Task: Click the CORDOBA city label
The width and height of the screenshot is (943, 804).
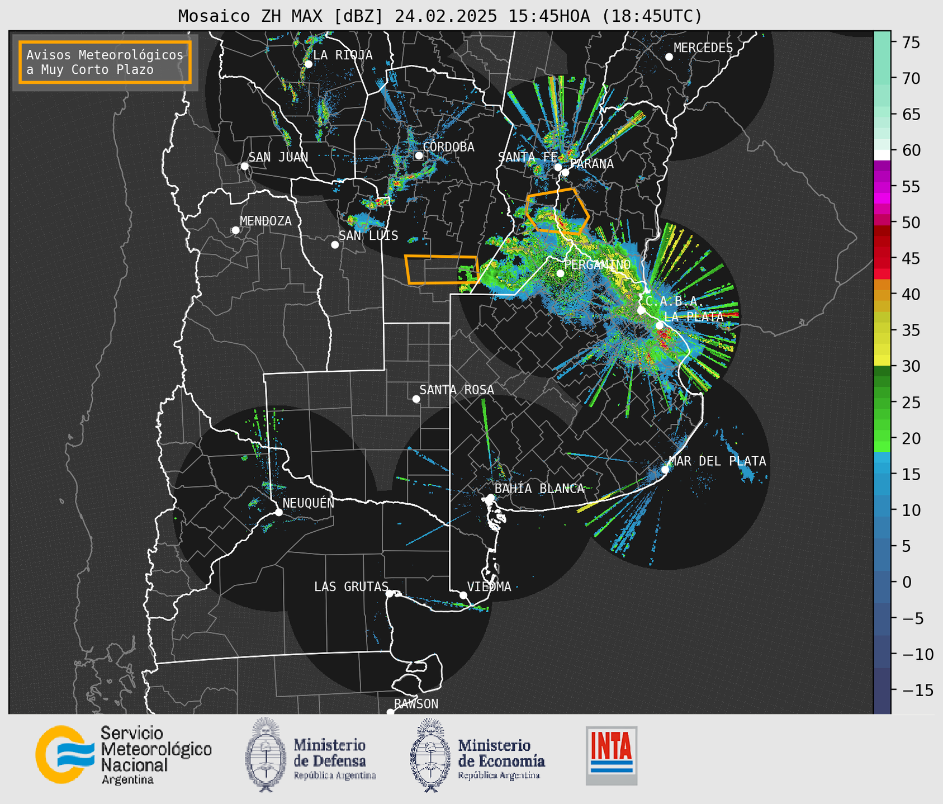Action: pos(448,147)
